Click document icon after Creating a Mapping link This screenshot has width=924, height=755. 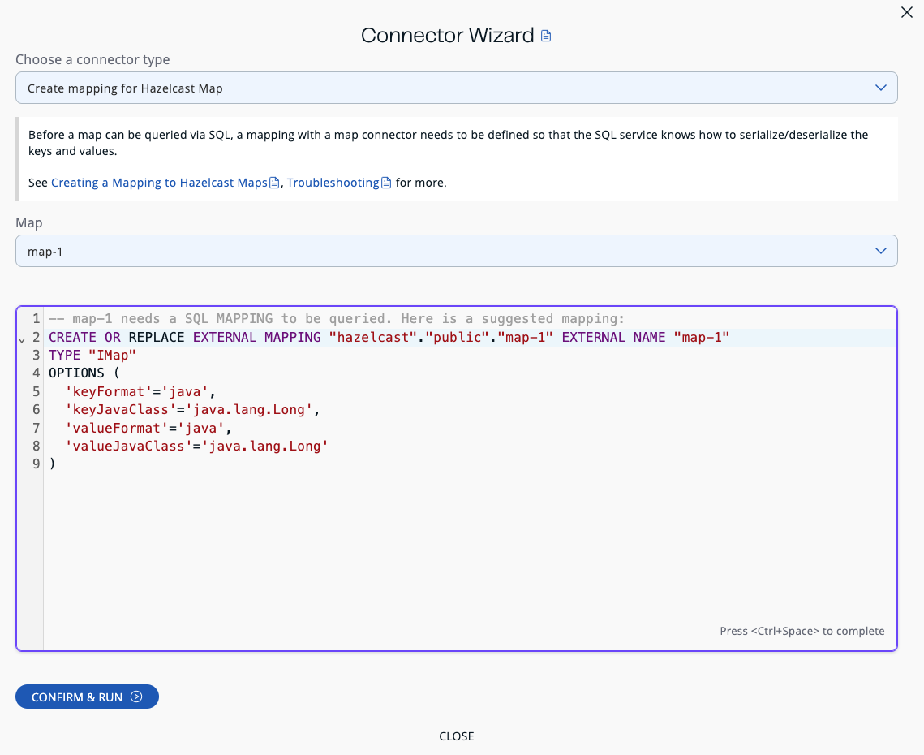pyautogui.click(x=275, y=182)
